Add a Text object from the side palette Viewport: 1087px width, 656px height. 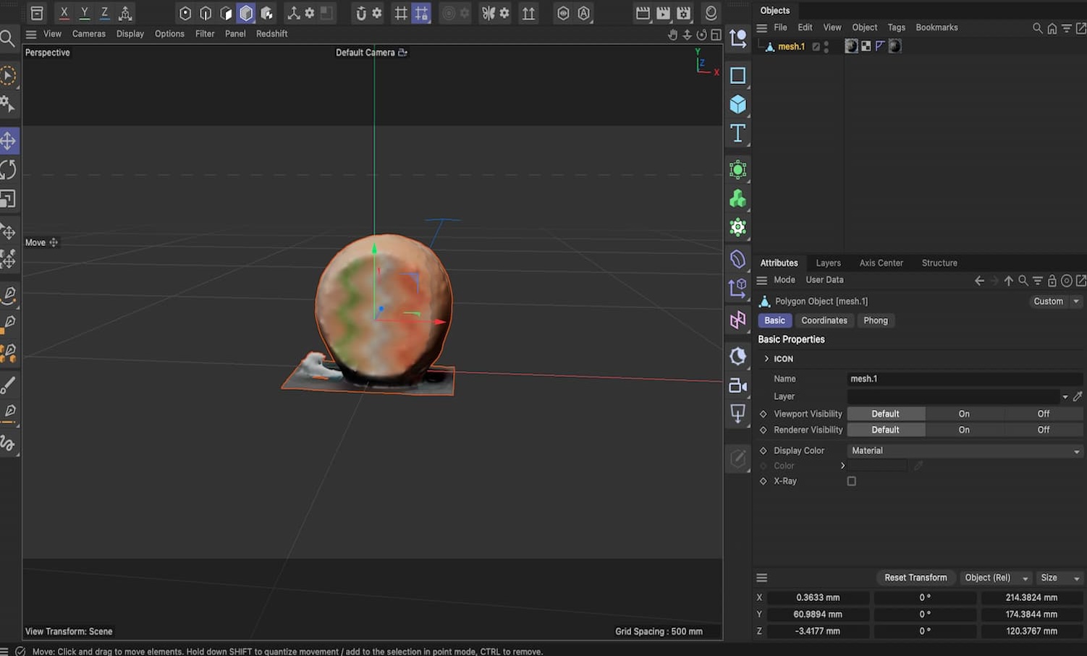click(x=737, y=133)
